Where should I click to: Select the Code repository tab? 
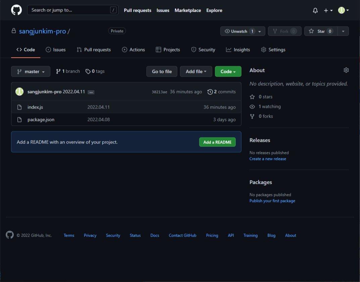coord(26,50)
